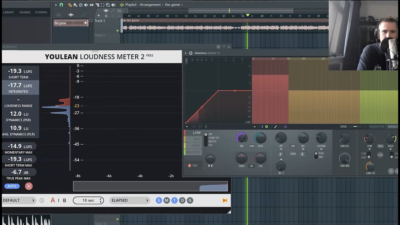Select state A in Youlean meter
This screenshot has width=400, height=225.
pos(53,200)
